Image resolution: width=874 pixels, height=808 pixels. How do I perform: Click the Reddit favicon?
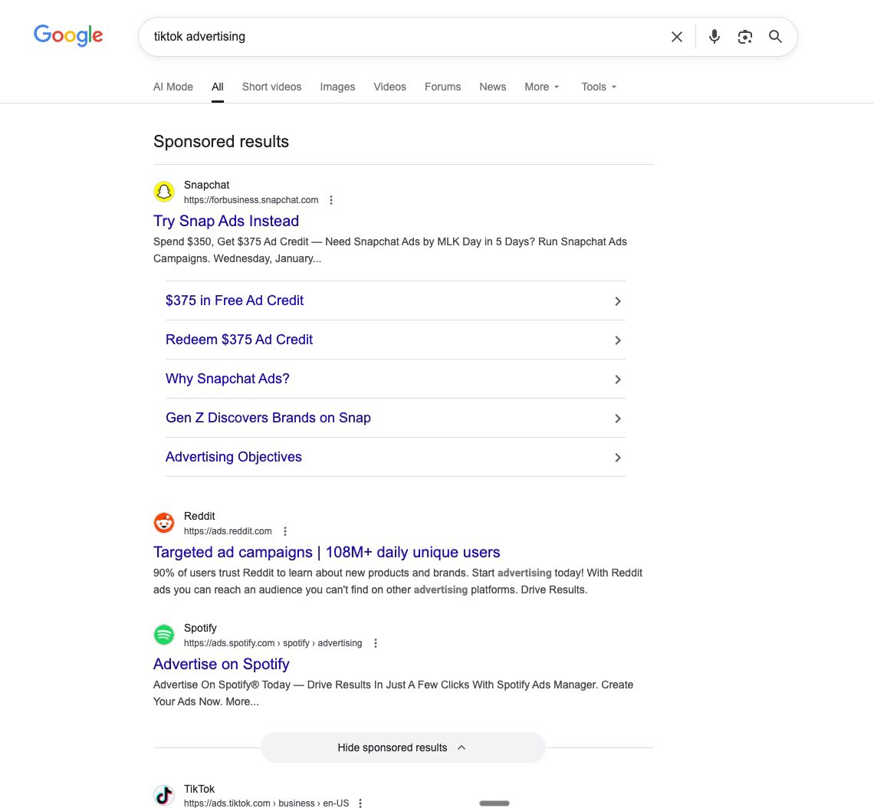click(164, 523)
